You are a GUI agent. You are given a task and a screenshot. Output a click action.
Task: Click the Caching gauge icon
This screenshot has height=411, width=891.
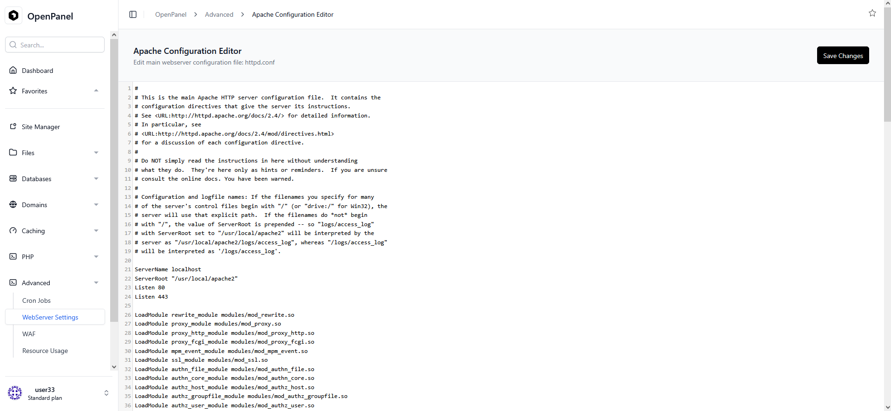[13, 230]
